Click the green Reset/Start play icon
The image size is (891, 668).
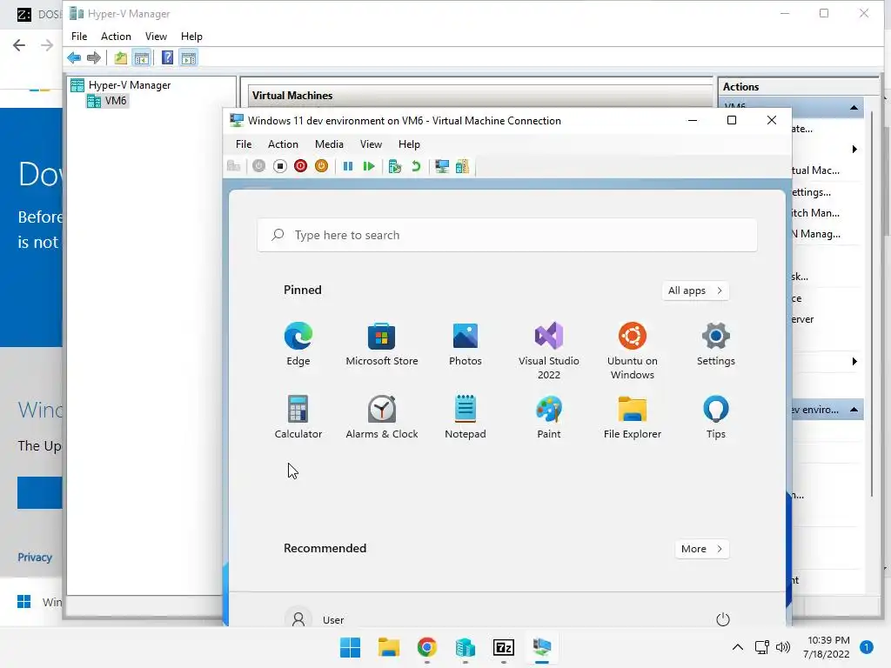[369, 166]
